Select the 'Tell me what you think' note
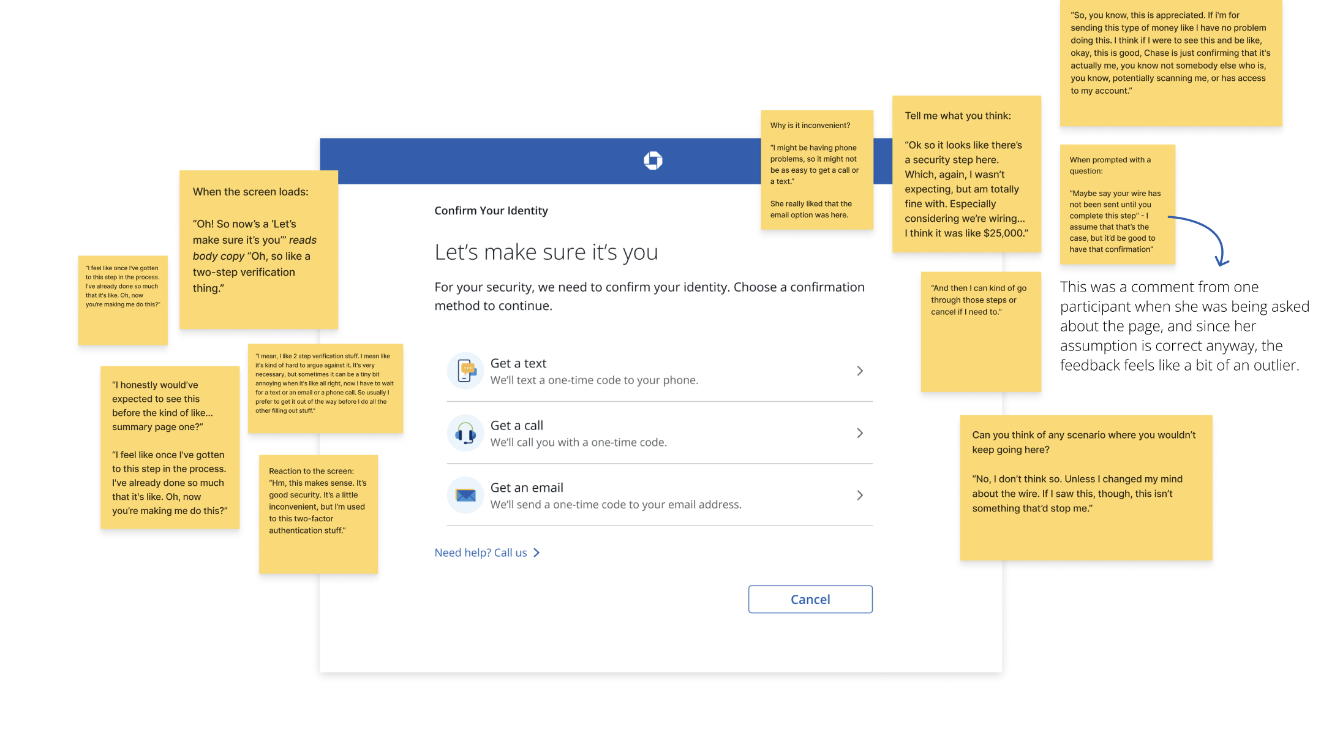The width and height of the screenshot is (1340, 751). point(966,174)
